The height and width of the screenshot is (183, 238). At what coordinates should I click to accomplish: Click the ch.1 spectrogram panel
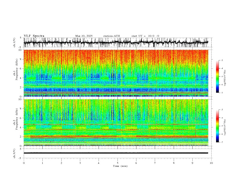click(116, 73)
